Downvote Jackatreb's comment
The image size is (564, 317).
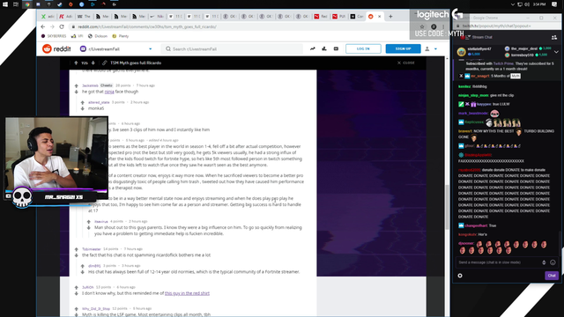click(77, 92)
